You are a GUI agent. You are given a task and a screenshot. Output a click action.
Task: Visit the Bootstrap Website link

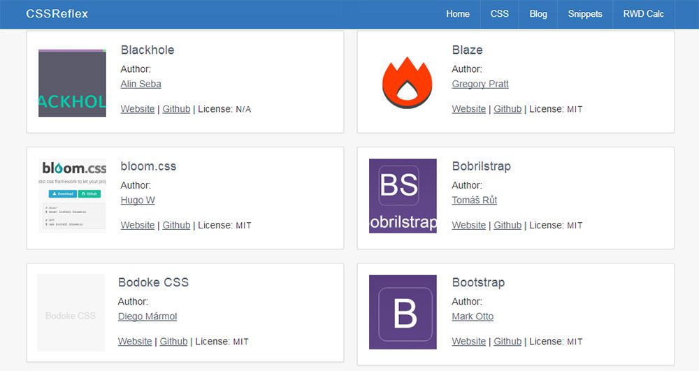click(x=468, y=341)
